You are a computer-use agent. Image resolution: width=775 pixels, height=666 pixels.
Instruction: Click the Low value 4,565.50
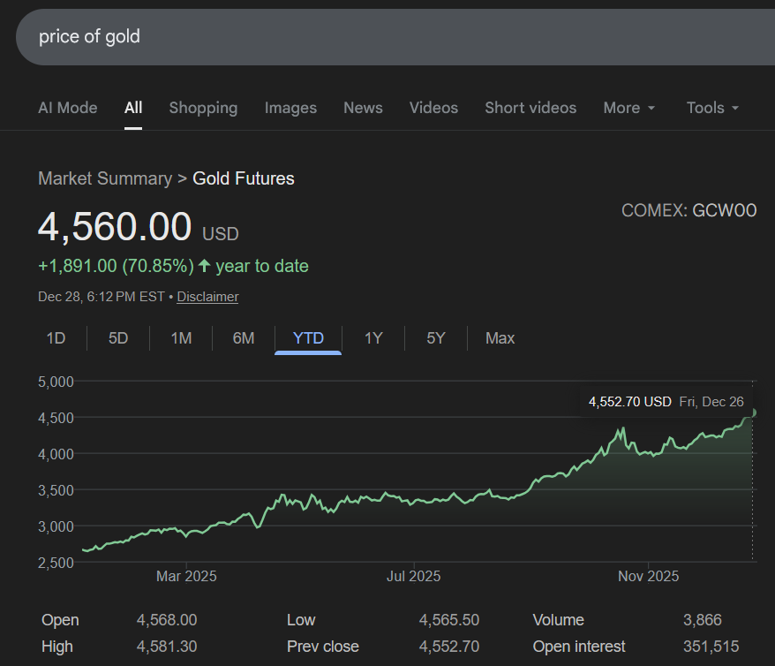[449, 620]
